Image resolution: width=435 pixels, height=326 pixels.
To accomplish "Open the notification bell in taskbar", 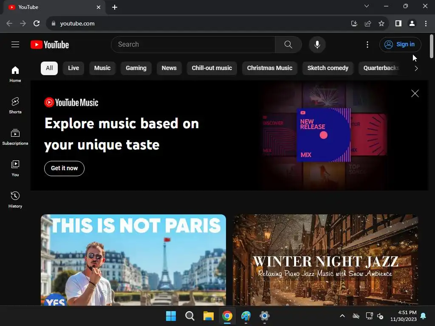I will point(424,316).
